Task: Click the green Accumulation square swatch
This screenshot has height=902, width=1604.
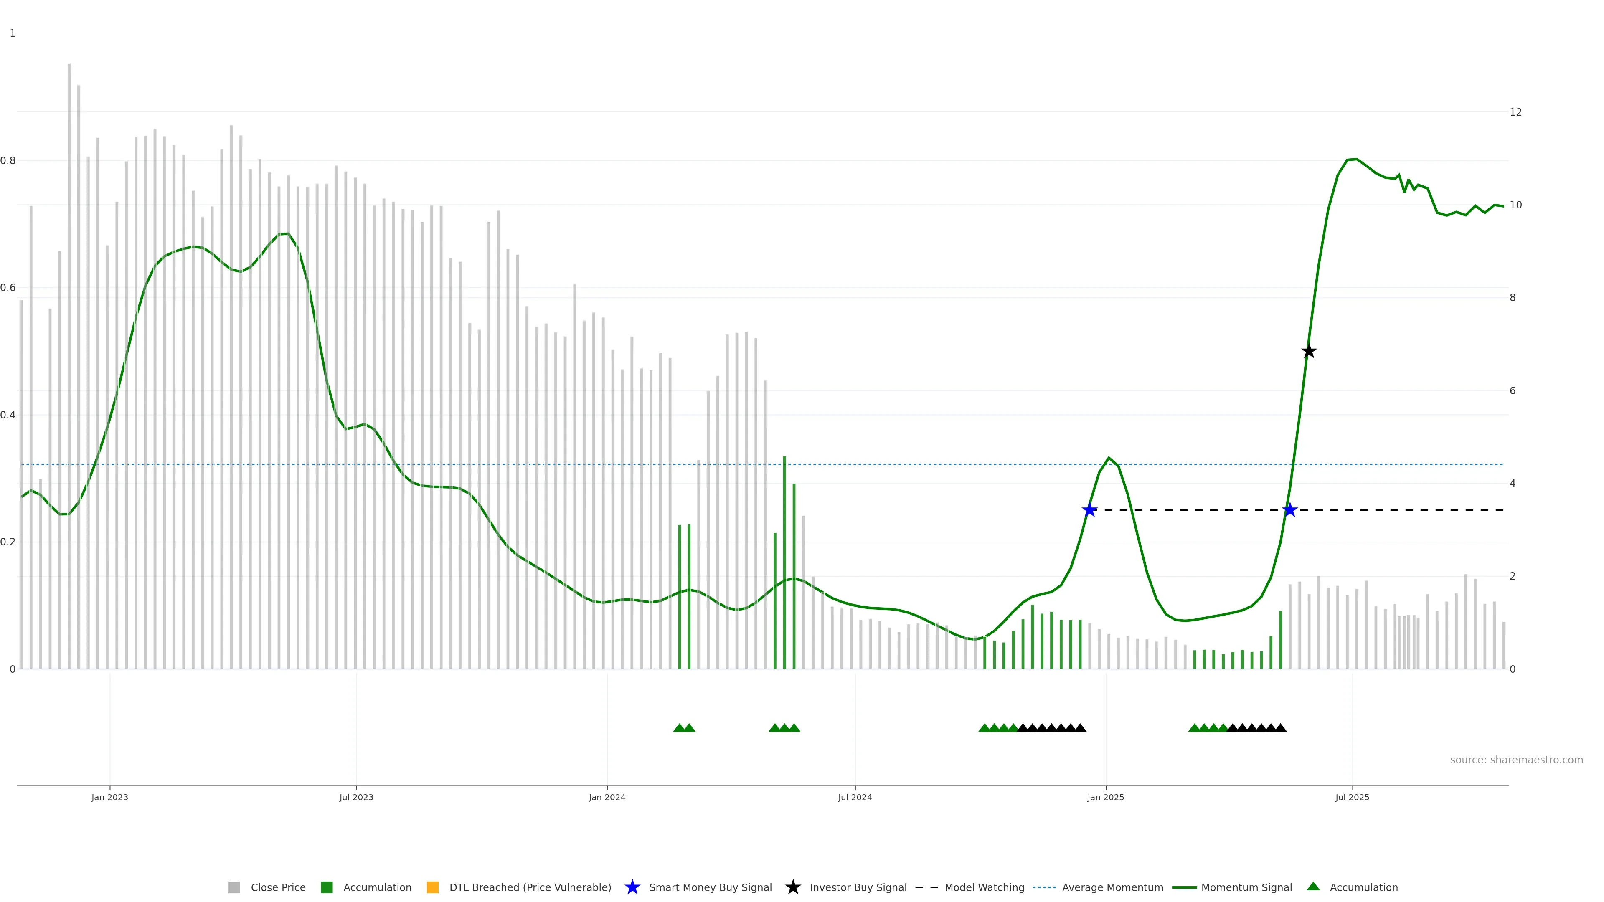Action: pyautogui.click(x=327, y=888)
